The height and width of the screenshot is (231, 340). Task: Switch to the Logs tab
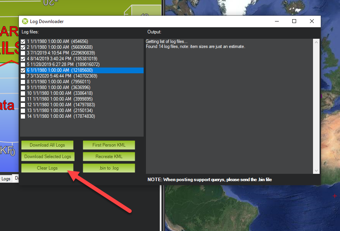tap(5, 178)
